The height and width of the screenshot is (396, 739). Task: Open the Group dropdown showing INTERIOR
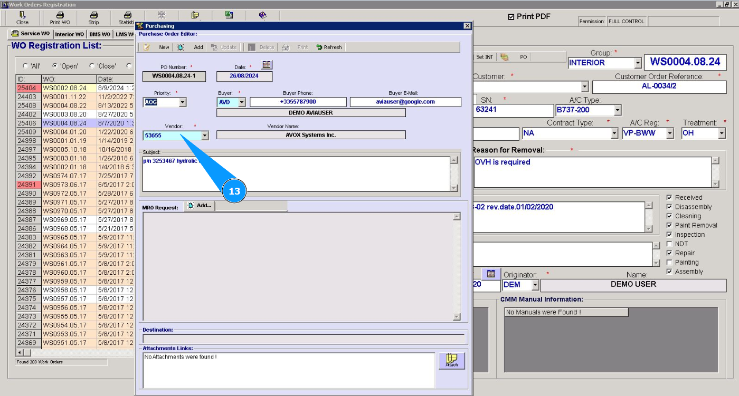click(x=638, y=63)
